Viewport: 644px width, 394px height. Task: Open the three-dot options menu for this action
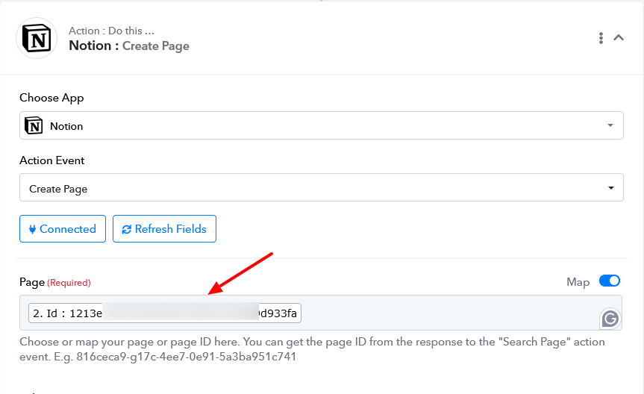coord(601,38)
